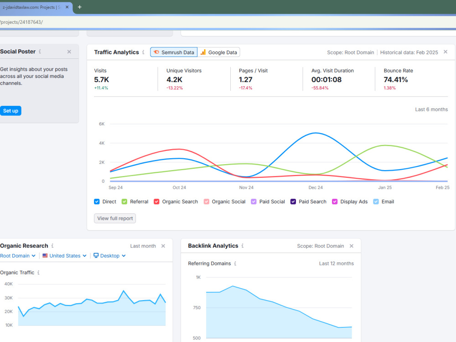The height and width of the screenshot is (342, 456).
Task: Switch to Google Data tab
Action: tap(219, 52)
